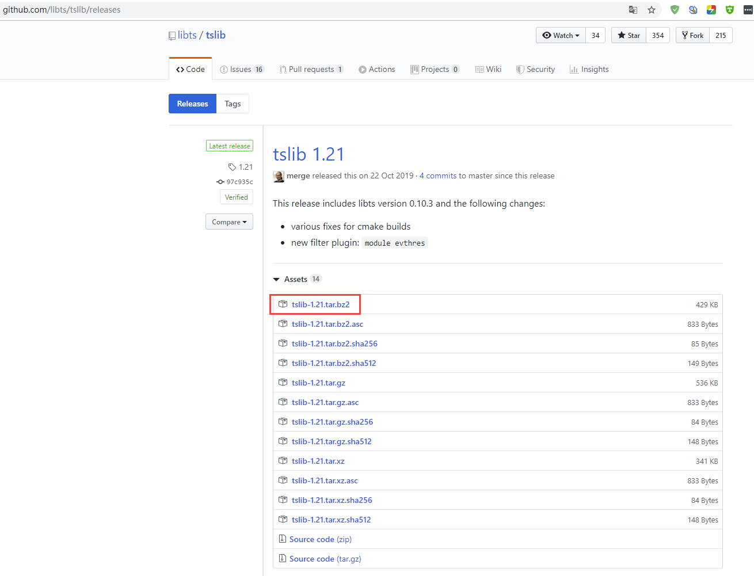This screenshot has height=576, width=754.
Task: Open the tslib repository link
Action: (x=216, y=35)
